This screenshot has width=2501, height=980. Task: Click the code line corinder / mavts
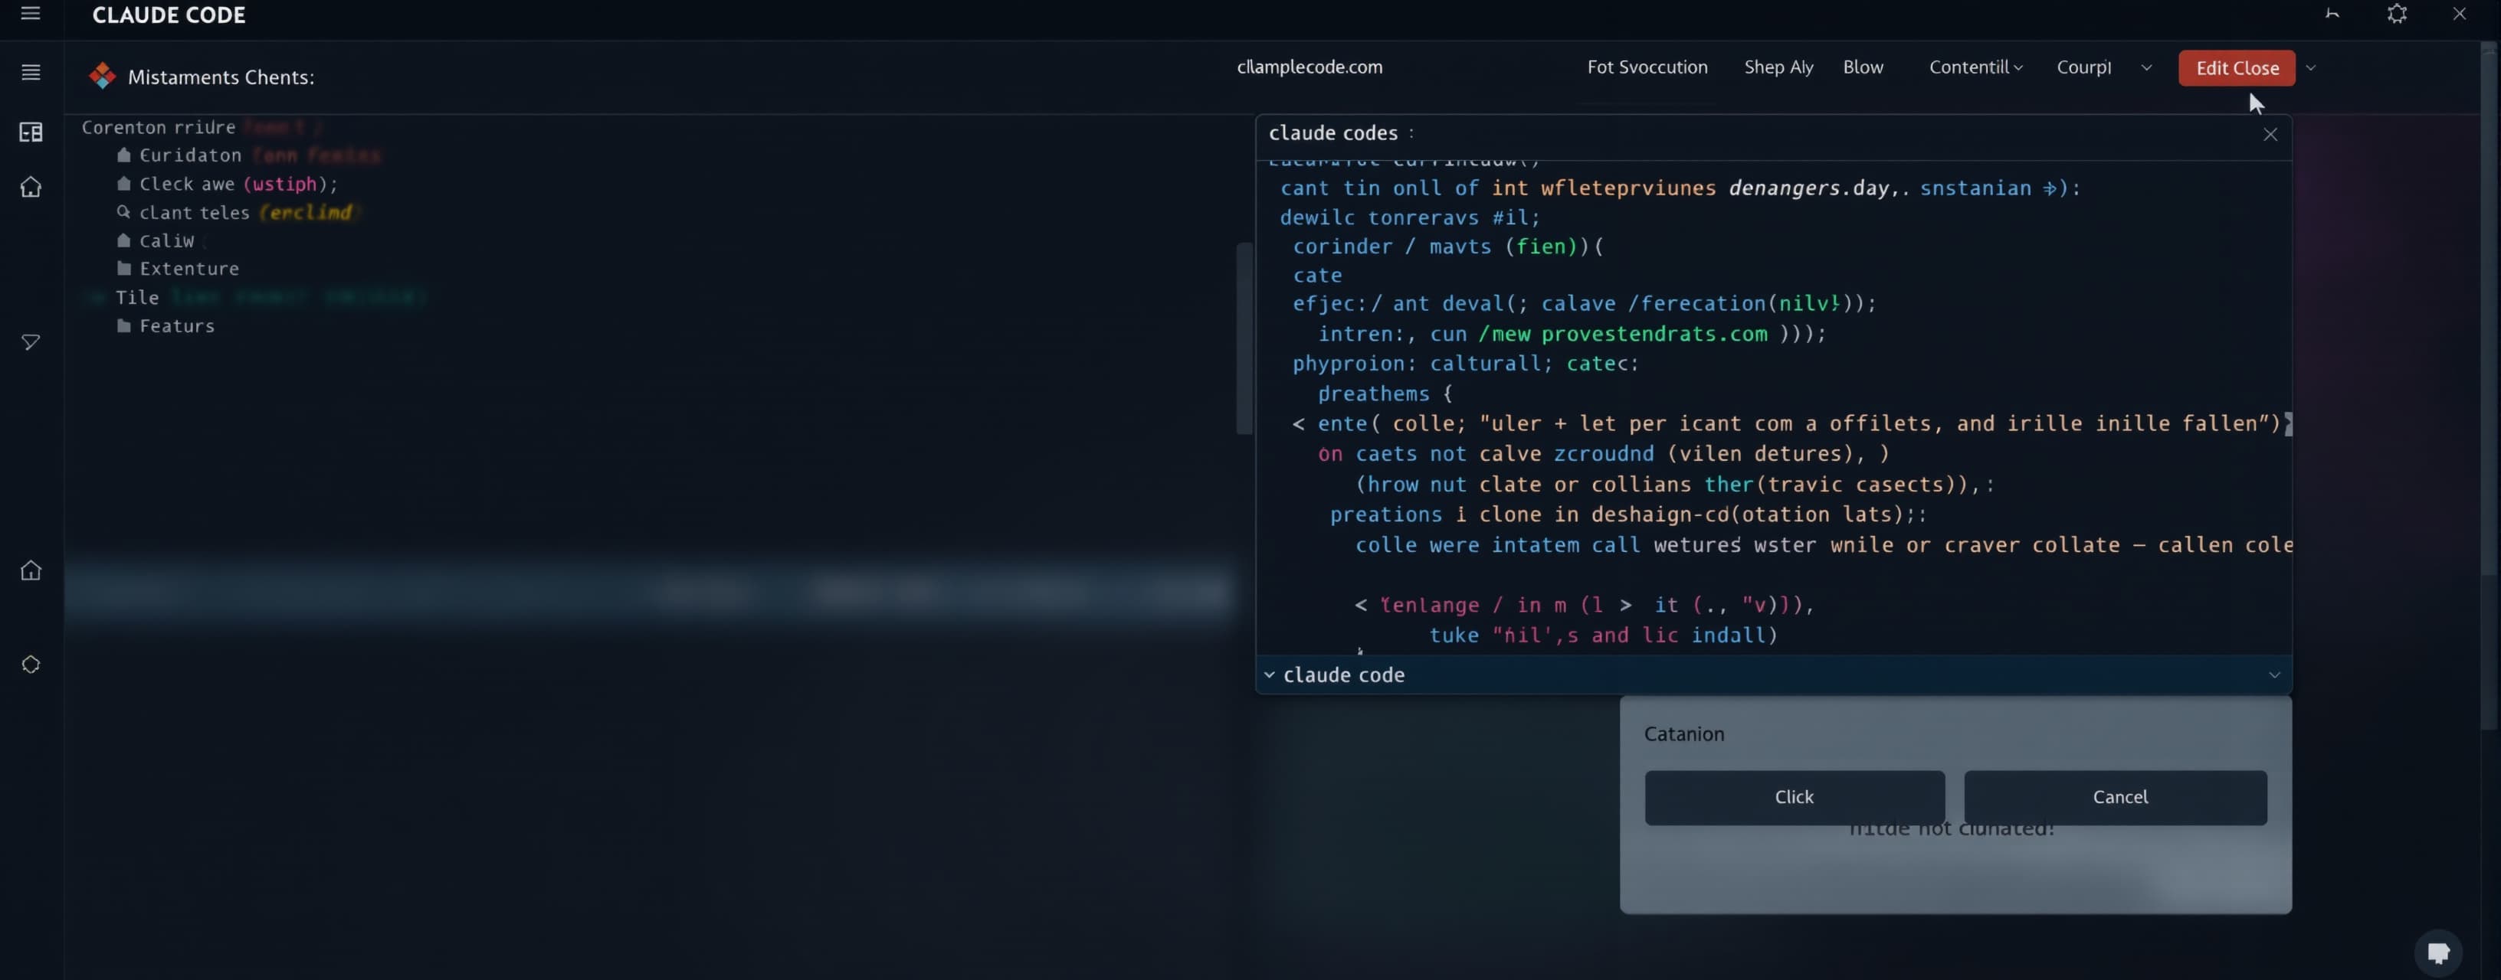1447,247
